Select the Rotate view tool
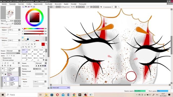 click(29, 47)
